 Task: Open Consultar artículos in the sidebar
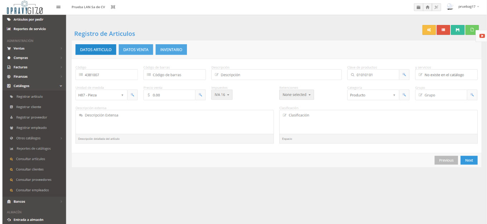click(30, 159)
